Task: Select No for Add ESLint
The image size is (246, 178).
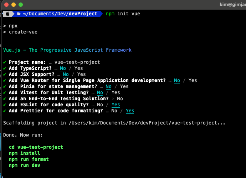Action: coord(100,105)
